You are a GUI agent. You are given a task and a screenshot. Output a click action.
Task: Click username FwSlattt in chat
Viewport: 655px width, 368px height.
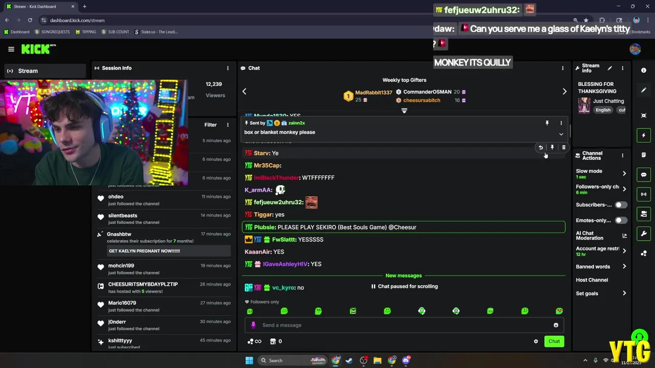click(284, 239)
